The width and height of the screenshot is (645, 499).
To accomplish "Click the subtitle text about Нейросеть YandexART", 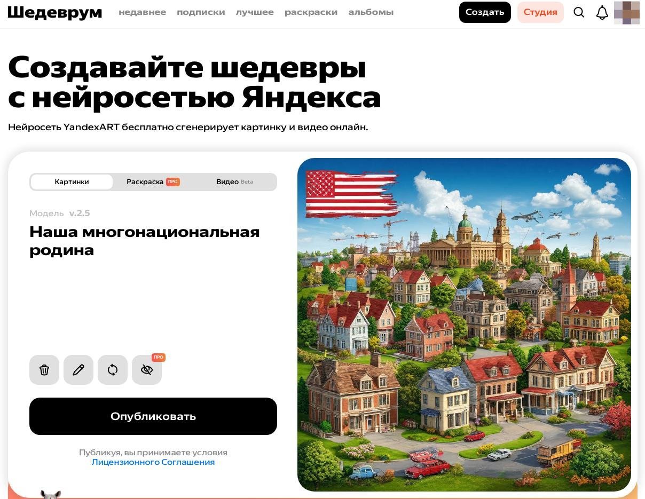I will click(x=188, y=127).
